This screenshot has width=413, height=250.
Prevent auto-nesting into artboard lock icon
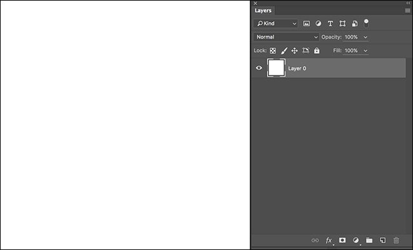(306, 50)
